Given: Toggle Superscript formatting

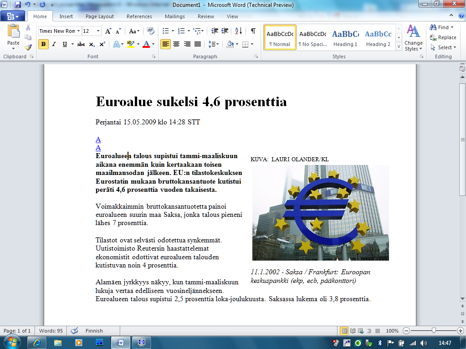Looking at the screenshot, I should pyautogui.click(x=102, y=44).
